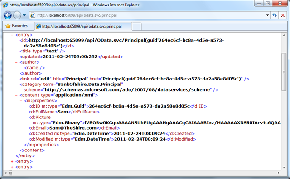The width and height of the screenshot is (290, 179).
Task: Click the updated timestamp 2011-02-24T09:00:29Z
Action: point(70,57)
